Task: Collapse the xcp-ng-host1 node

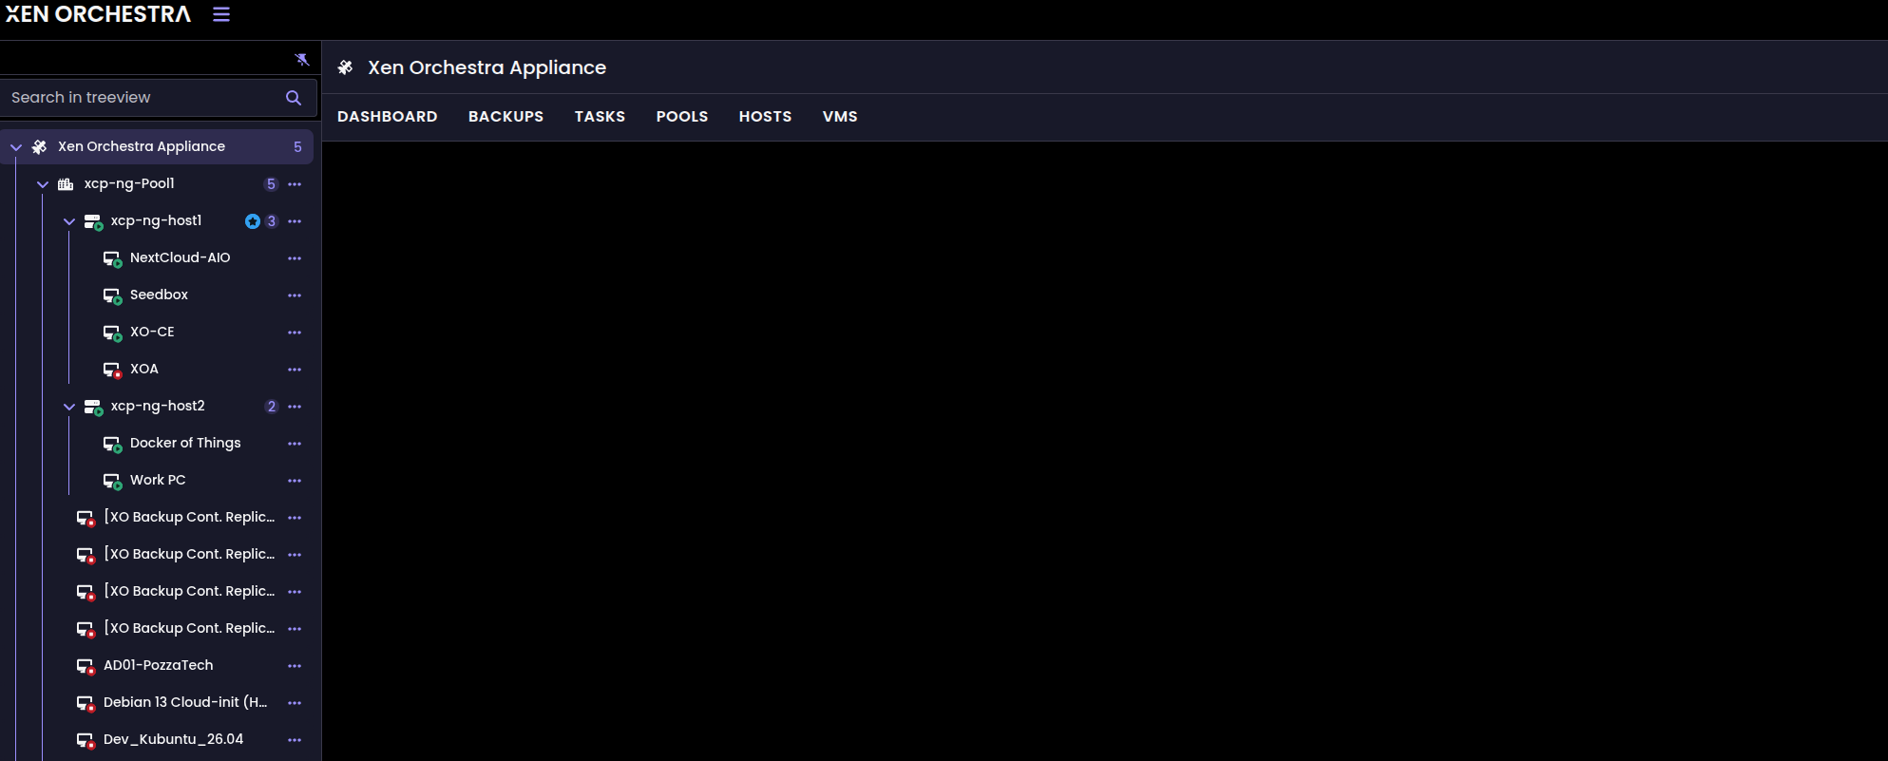Action: pyautogui.click(x=69, y=221)
